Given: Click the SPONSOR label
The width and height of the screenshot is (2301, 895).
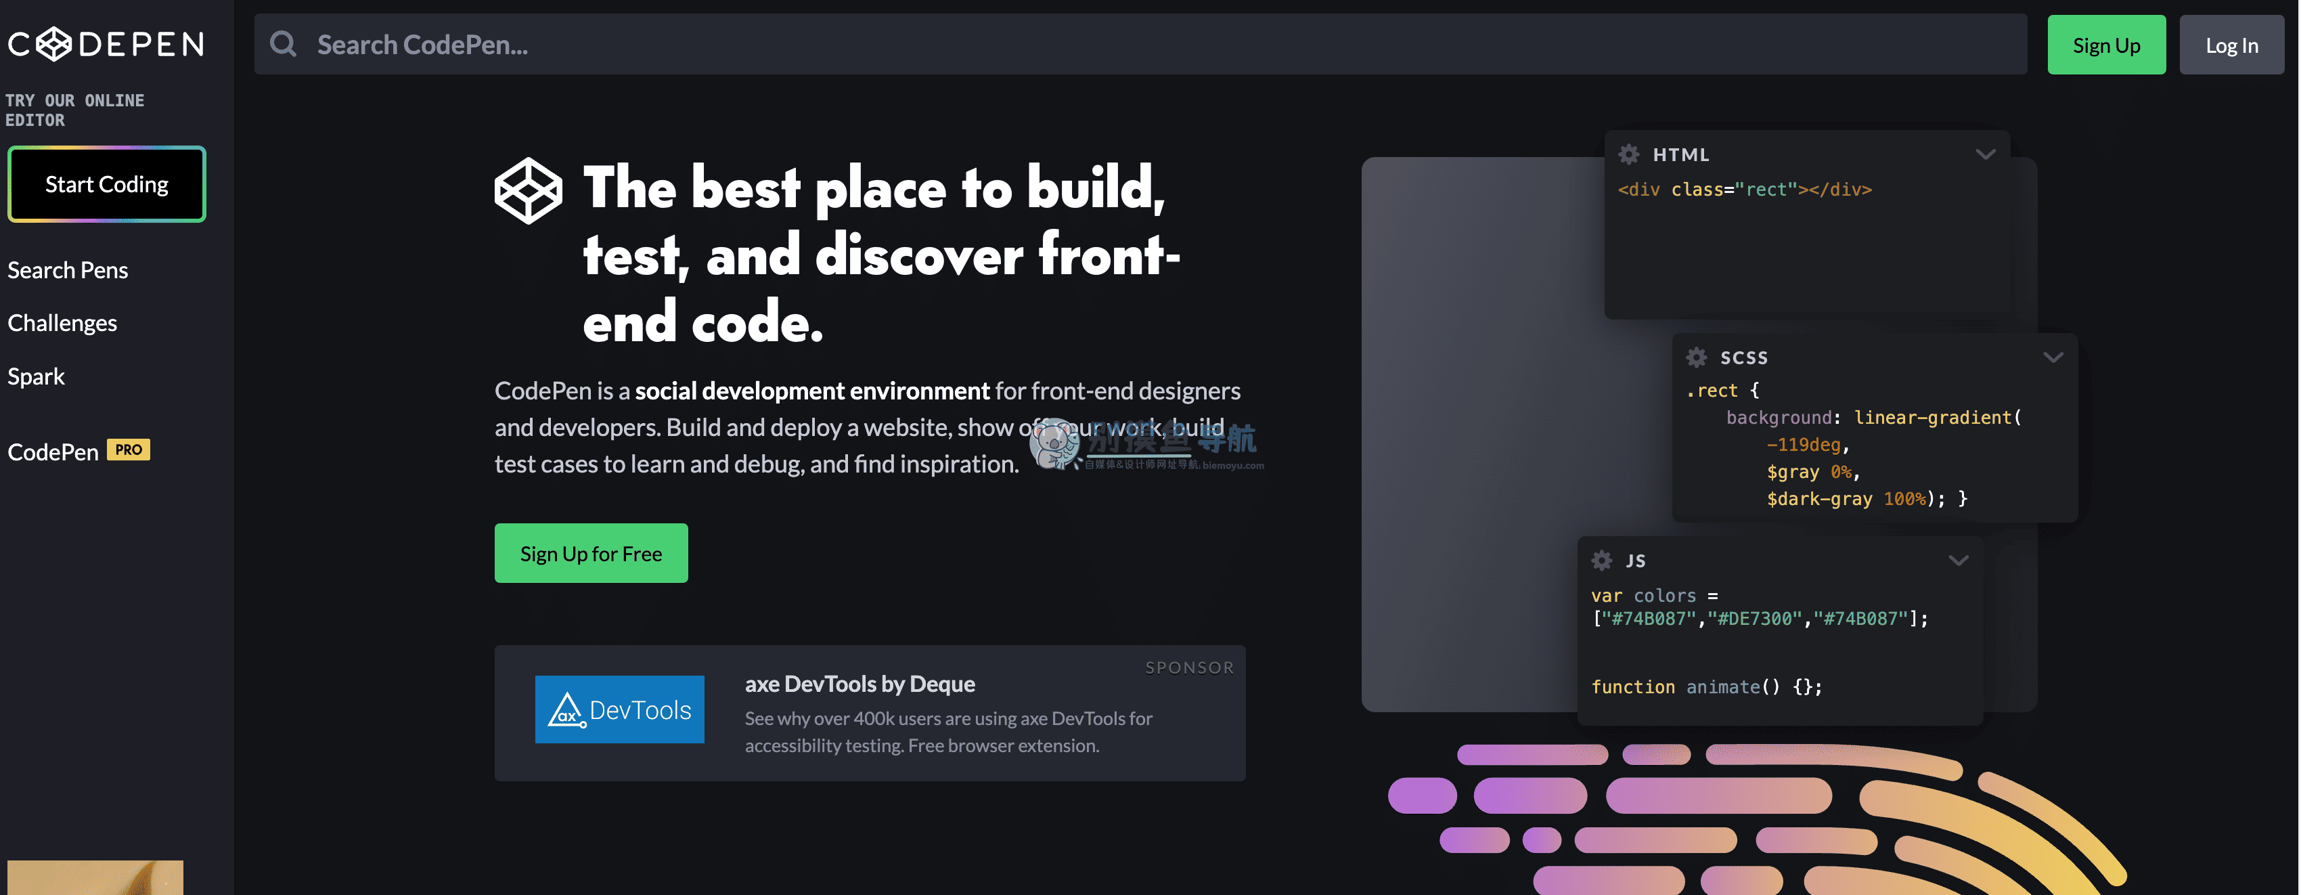Looking at the screenshot, I should click(x=1189, y=668).
